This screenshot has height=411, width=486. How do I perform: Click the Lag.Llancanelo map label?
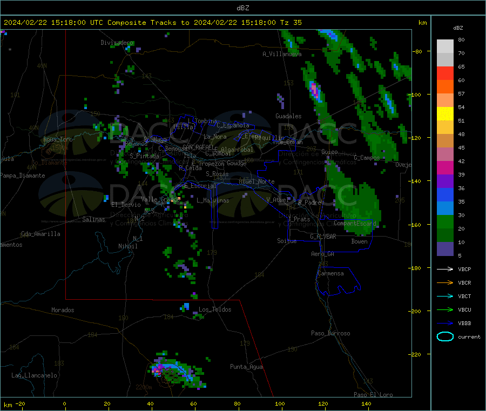click(35, 375)
